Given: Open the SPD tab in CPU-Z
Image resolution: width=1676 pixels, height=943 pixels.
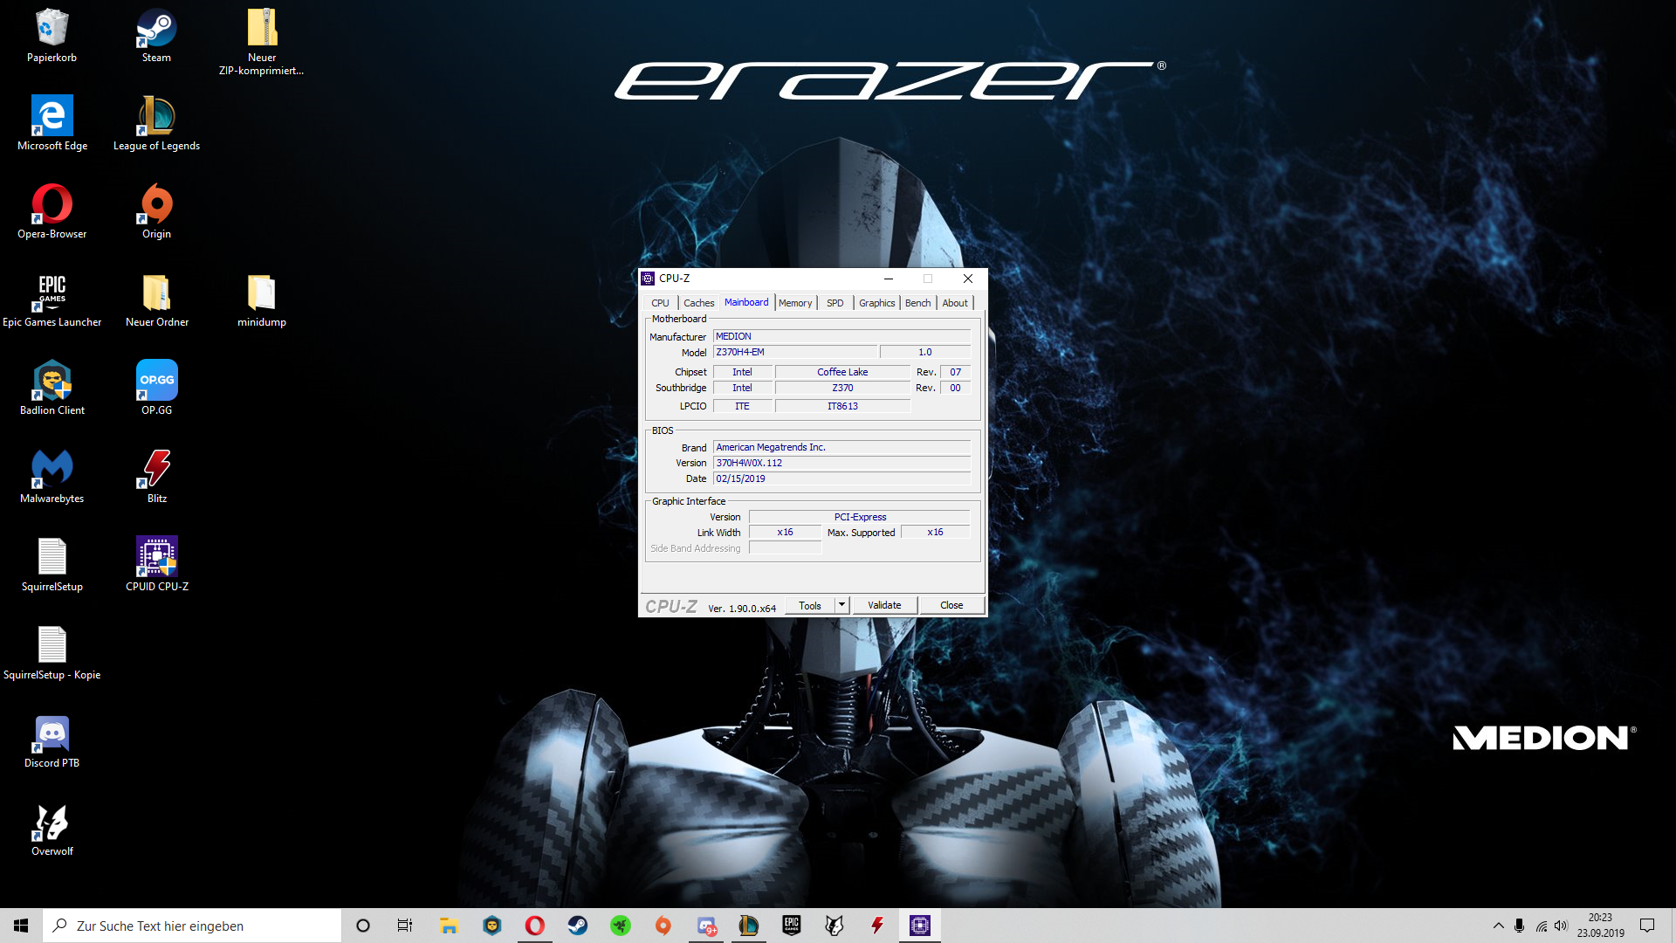Looking at the screenshot, I should click(x=835, y=303).
